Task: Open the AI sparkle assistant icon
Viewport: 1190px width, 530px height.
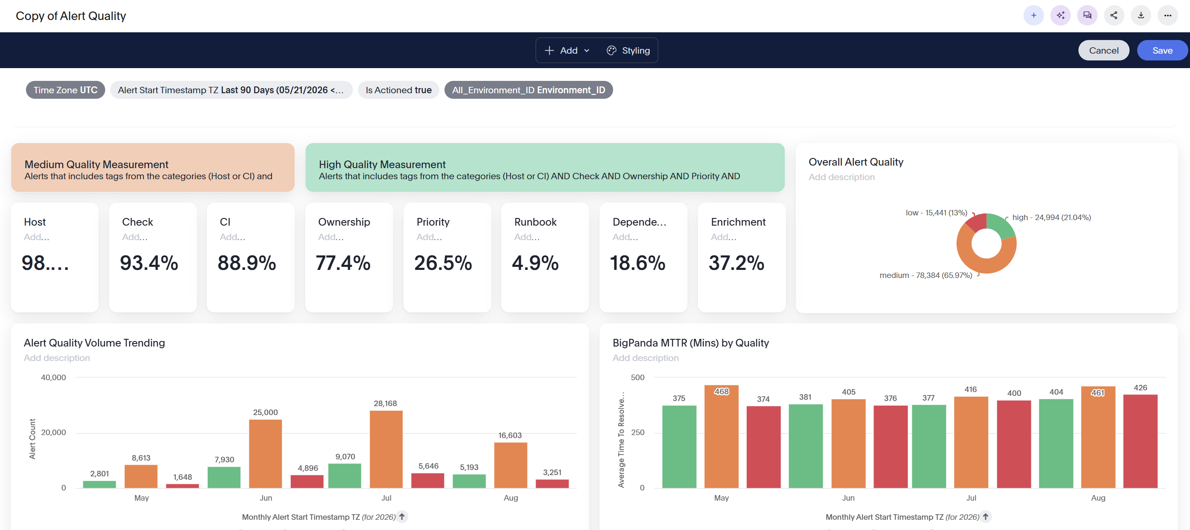Action: coord(1060,15)
